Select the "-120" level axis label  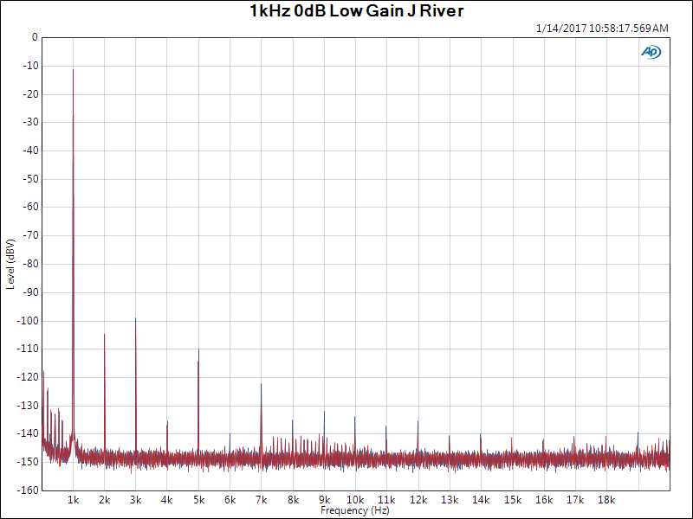click(28, 377)
